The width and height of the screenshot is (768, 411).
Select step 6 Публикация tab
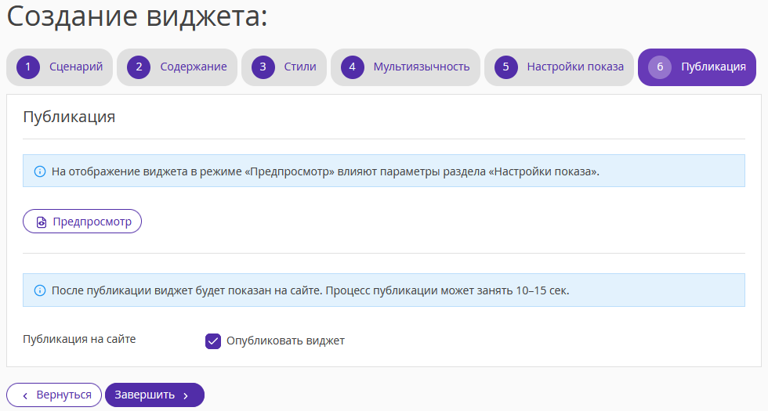pos(697,67)
